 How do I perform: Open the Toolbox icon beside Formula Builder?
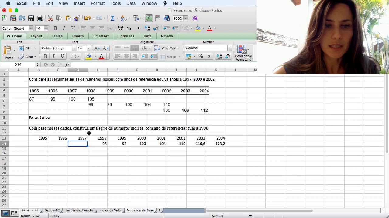click(158, 18)
